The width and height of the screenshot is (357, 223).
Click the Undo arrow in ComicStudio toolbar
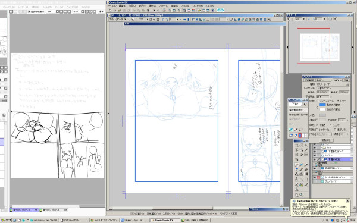coord(154,10)
